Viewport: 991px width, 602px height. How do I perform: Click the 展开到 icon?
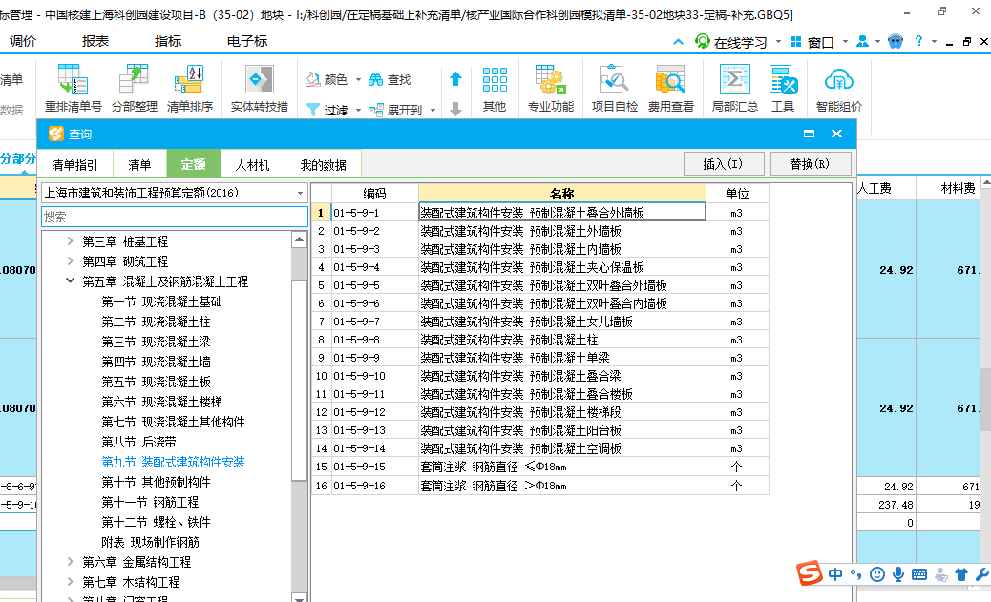pyautogui.click(x=375, y=110)
